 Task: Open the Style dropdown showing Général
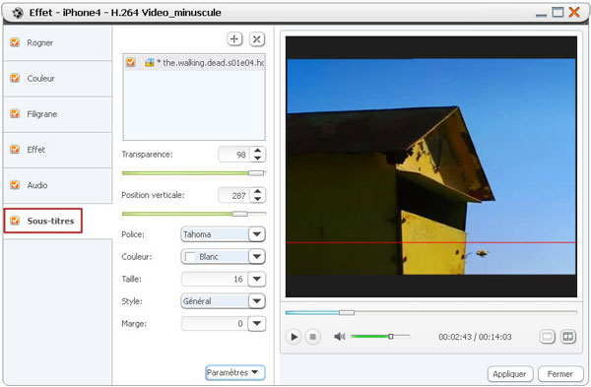257,301
